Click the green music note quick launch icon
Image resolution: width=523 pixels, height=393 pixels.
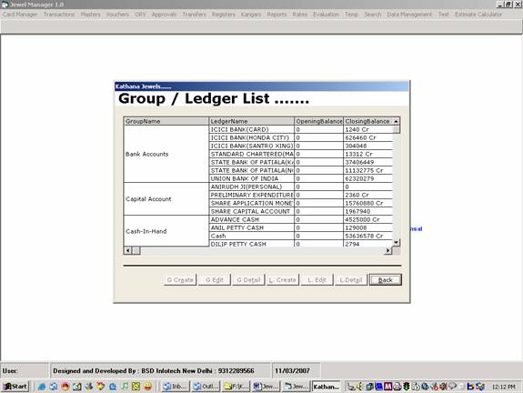click(x=124, y=387)
